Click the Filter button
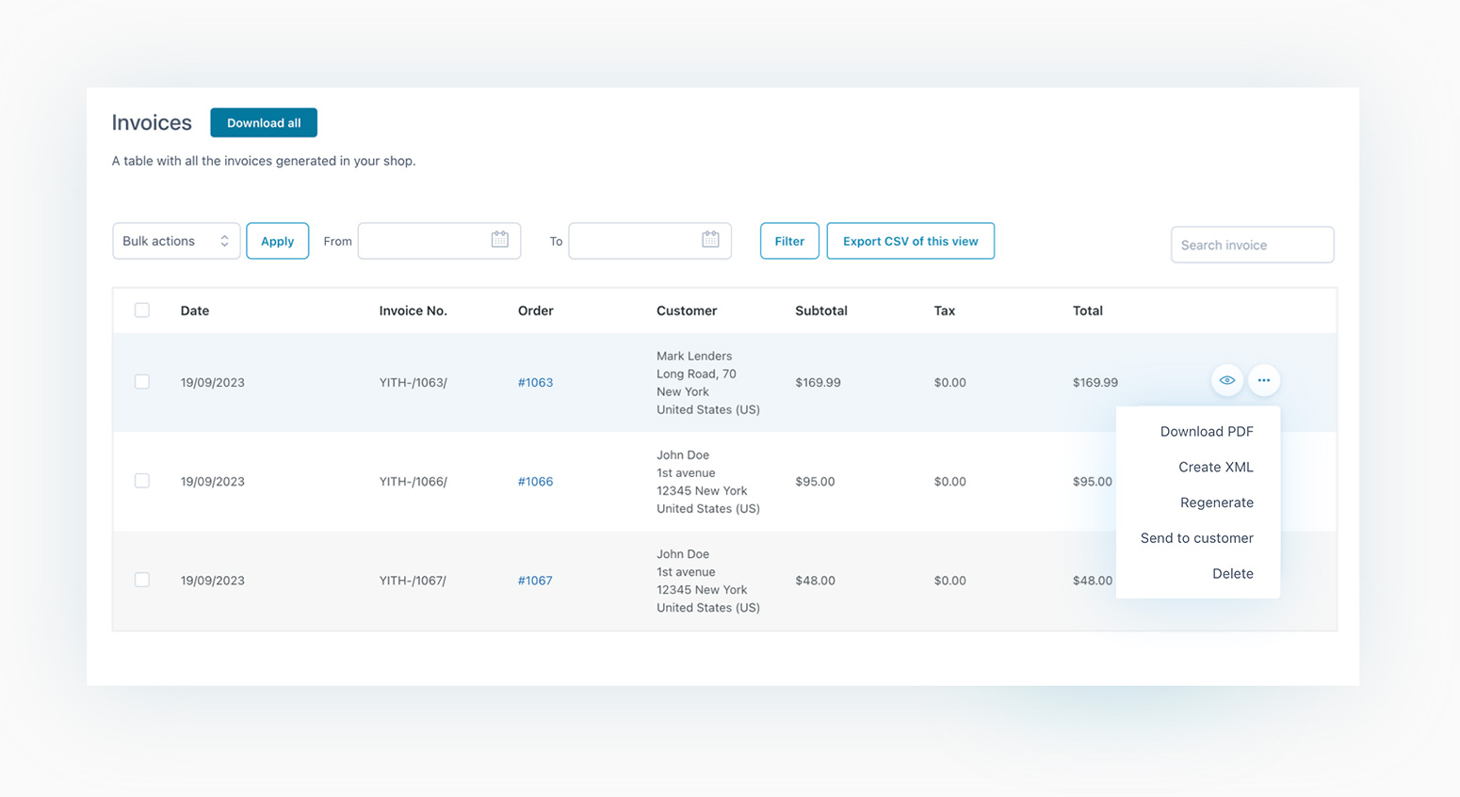Image resolution: width=1460 pixels, height=797 pixels. [x=788, y=241]
